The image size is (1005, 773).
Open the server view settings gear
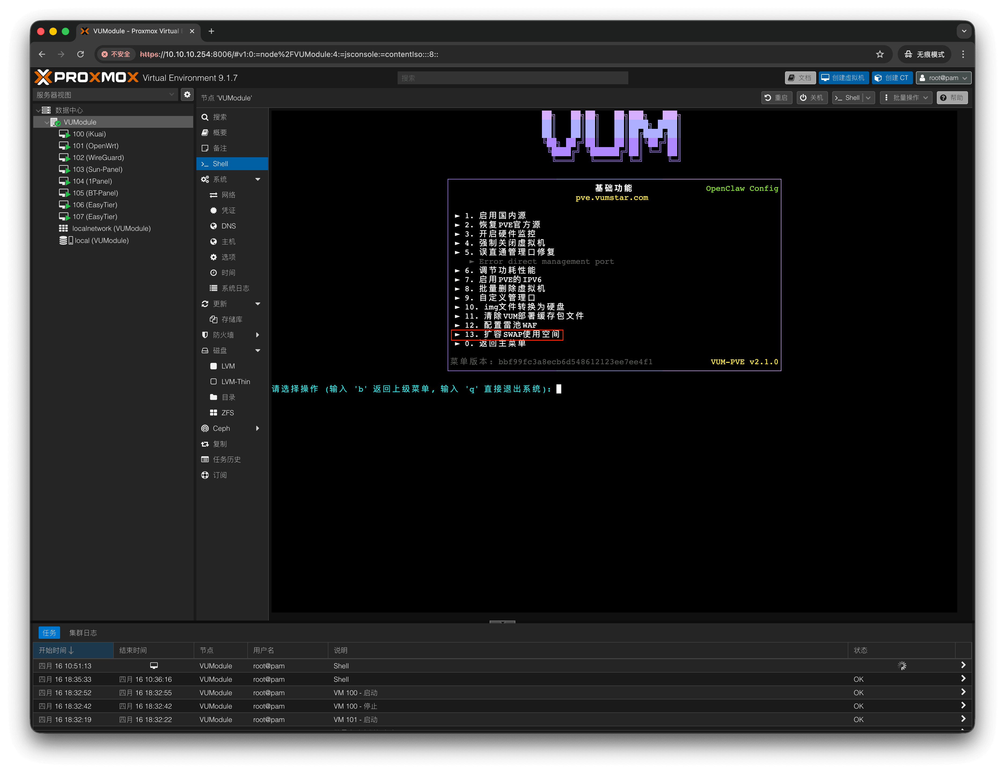(x=187, y=95)
